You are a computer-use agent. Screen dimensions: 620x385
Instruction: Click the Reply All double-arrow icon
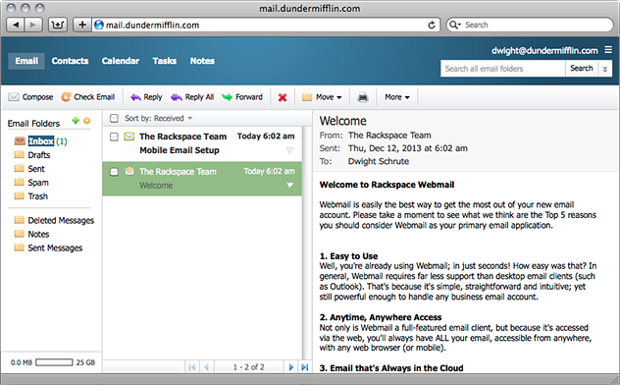coord(177,97)
